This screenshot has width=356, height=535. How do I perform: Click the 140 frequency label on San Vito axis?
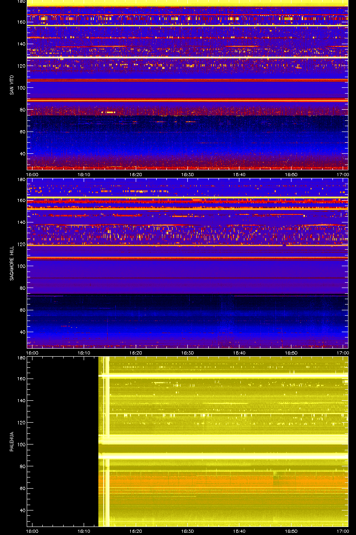21,44
